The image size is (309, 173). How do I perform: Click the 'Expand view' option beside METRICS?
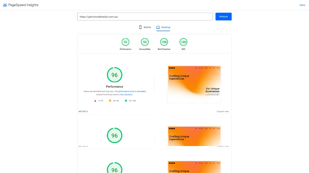(223, 111)
